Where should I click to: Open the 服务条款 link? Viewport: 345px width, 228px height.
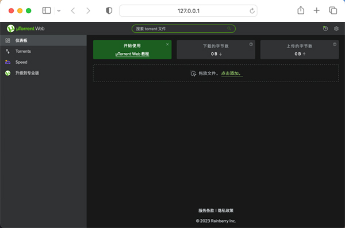(x=206, y=211)
